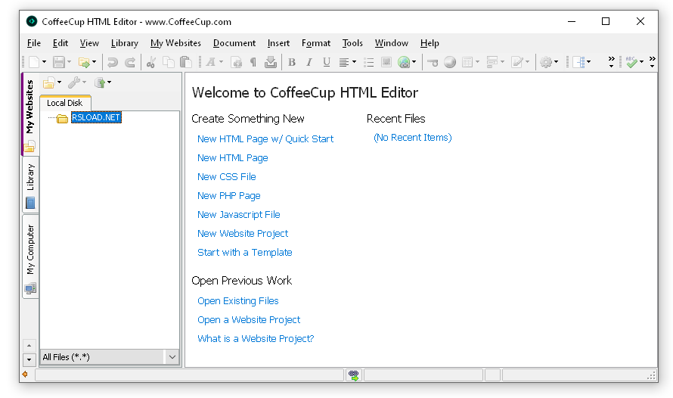Click the Open folder toolbar icon

click(x=84, y=62)
